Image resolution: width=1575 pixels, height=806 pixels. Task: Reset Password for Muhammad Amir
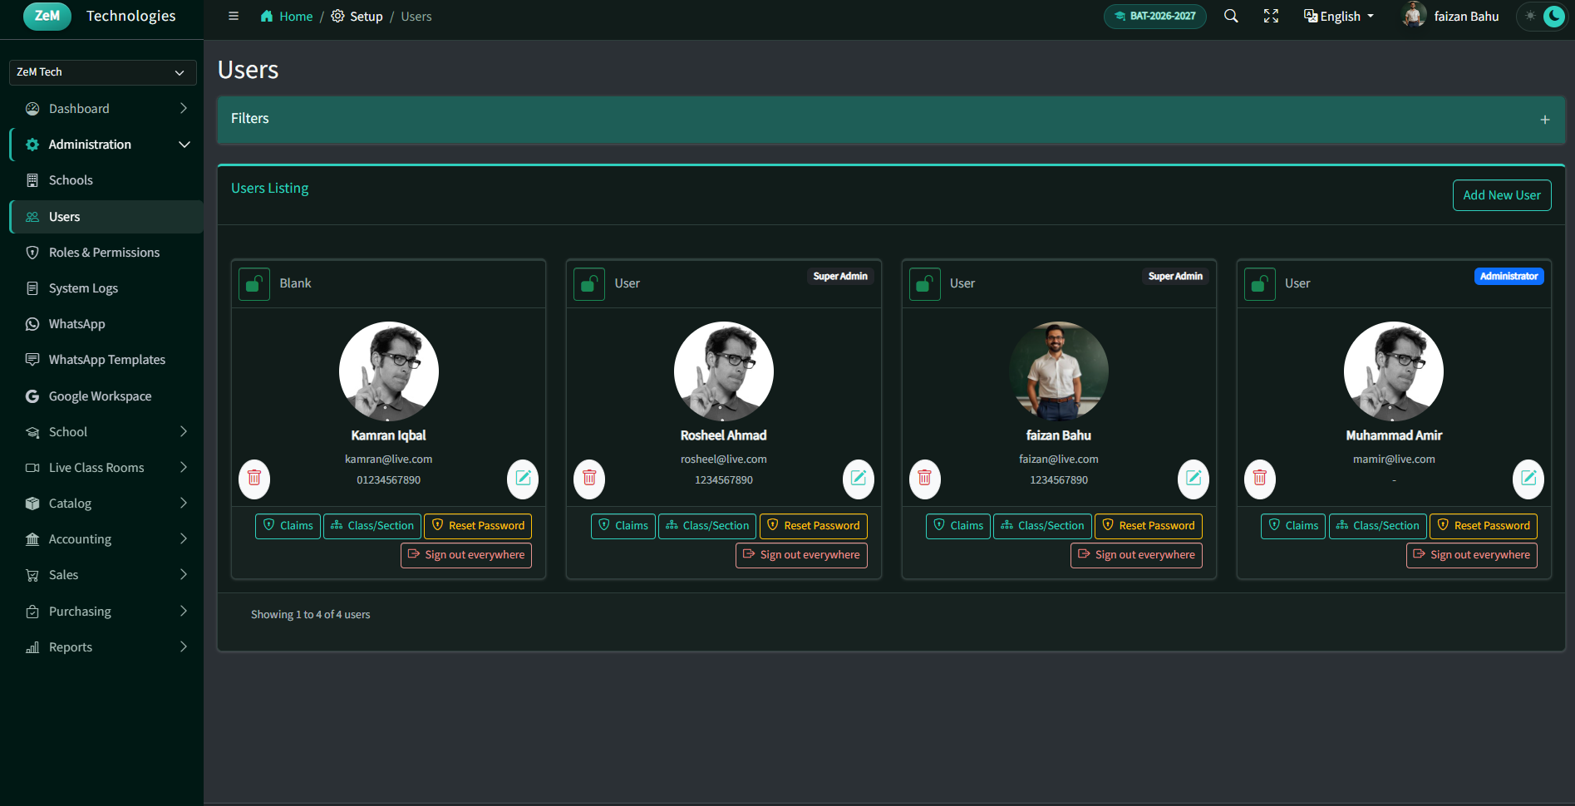pyautogui.click(x=1484, y=526)
